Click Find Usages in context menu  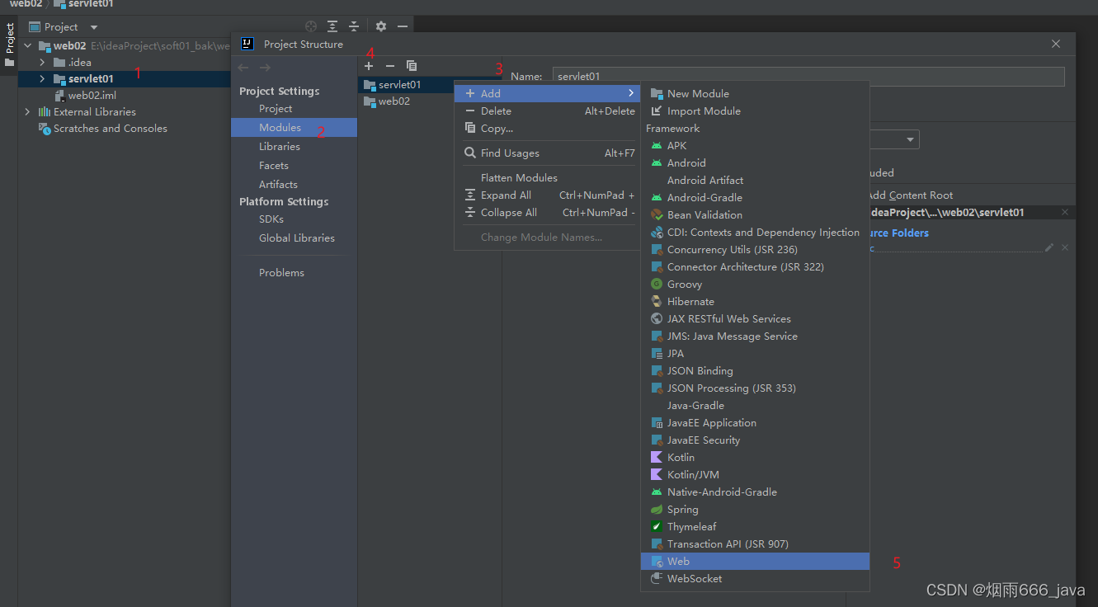510,153
